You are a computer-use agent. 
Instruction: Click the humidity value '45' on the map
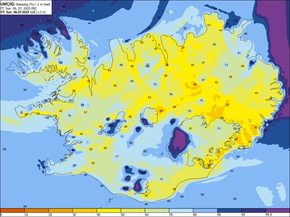[x=193, y=65]
